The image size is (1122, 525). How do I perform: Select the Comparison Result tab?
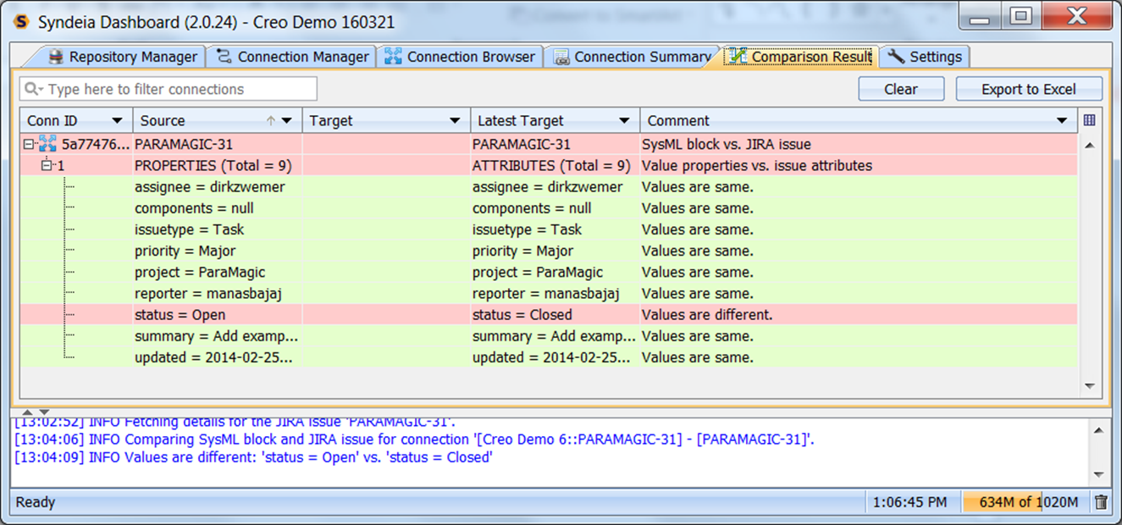(x=800, y=57)
